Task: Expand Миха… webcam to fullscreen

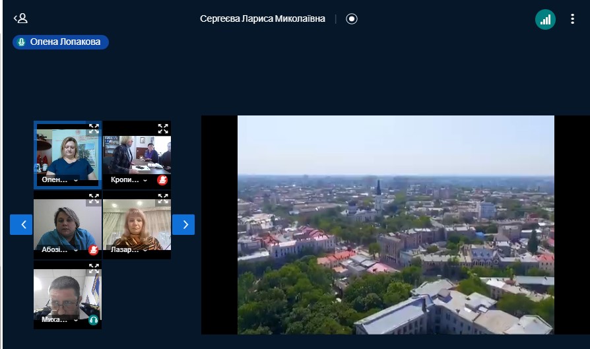Action: point(94,269)
